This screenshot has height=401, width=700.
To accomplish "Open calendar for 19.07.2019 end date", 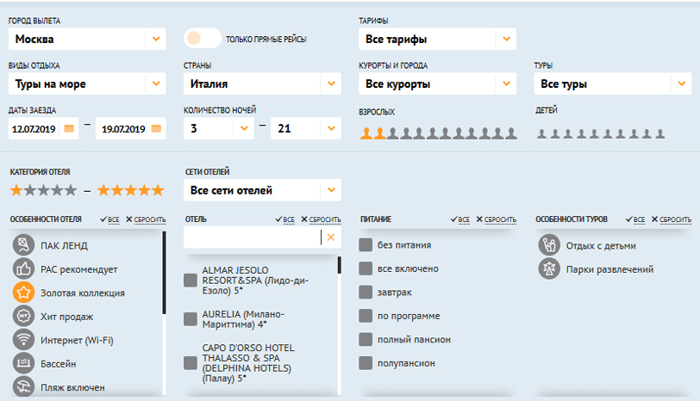I will pyautogui.click(x=156, y=128).
